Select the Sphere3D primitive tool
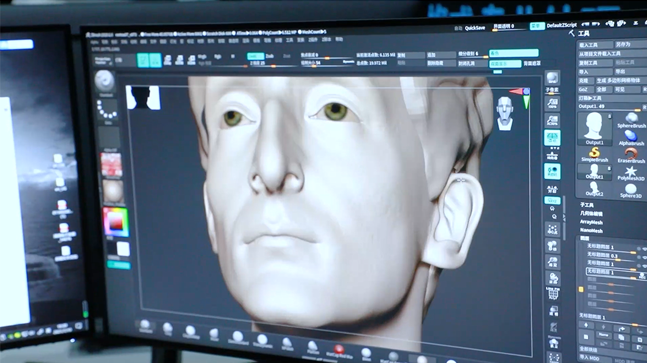Viewport: 647px width, 363px height. coord(630,191)
